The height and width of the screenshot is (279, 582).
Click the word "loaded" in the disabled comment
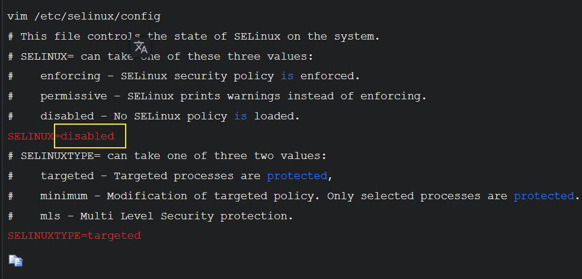pos(276,116)
